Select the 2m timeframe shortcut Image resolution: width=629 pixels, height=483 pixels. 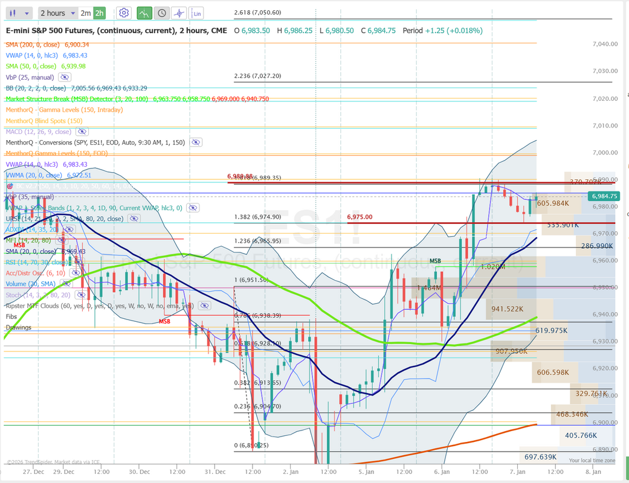pos(86,13)
